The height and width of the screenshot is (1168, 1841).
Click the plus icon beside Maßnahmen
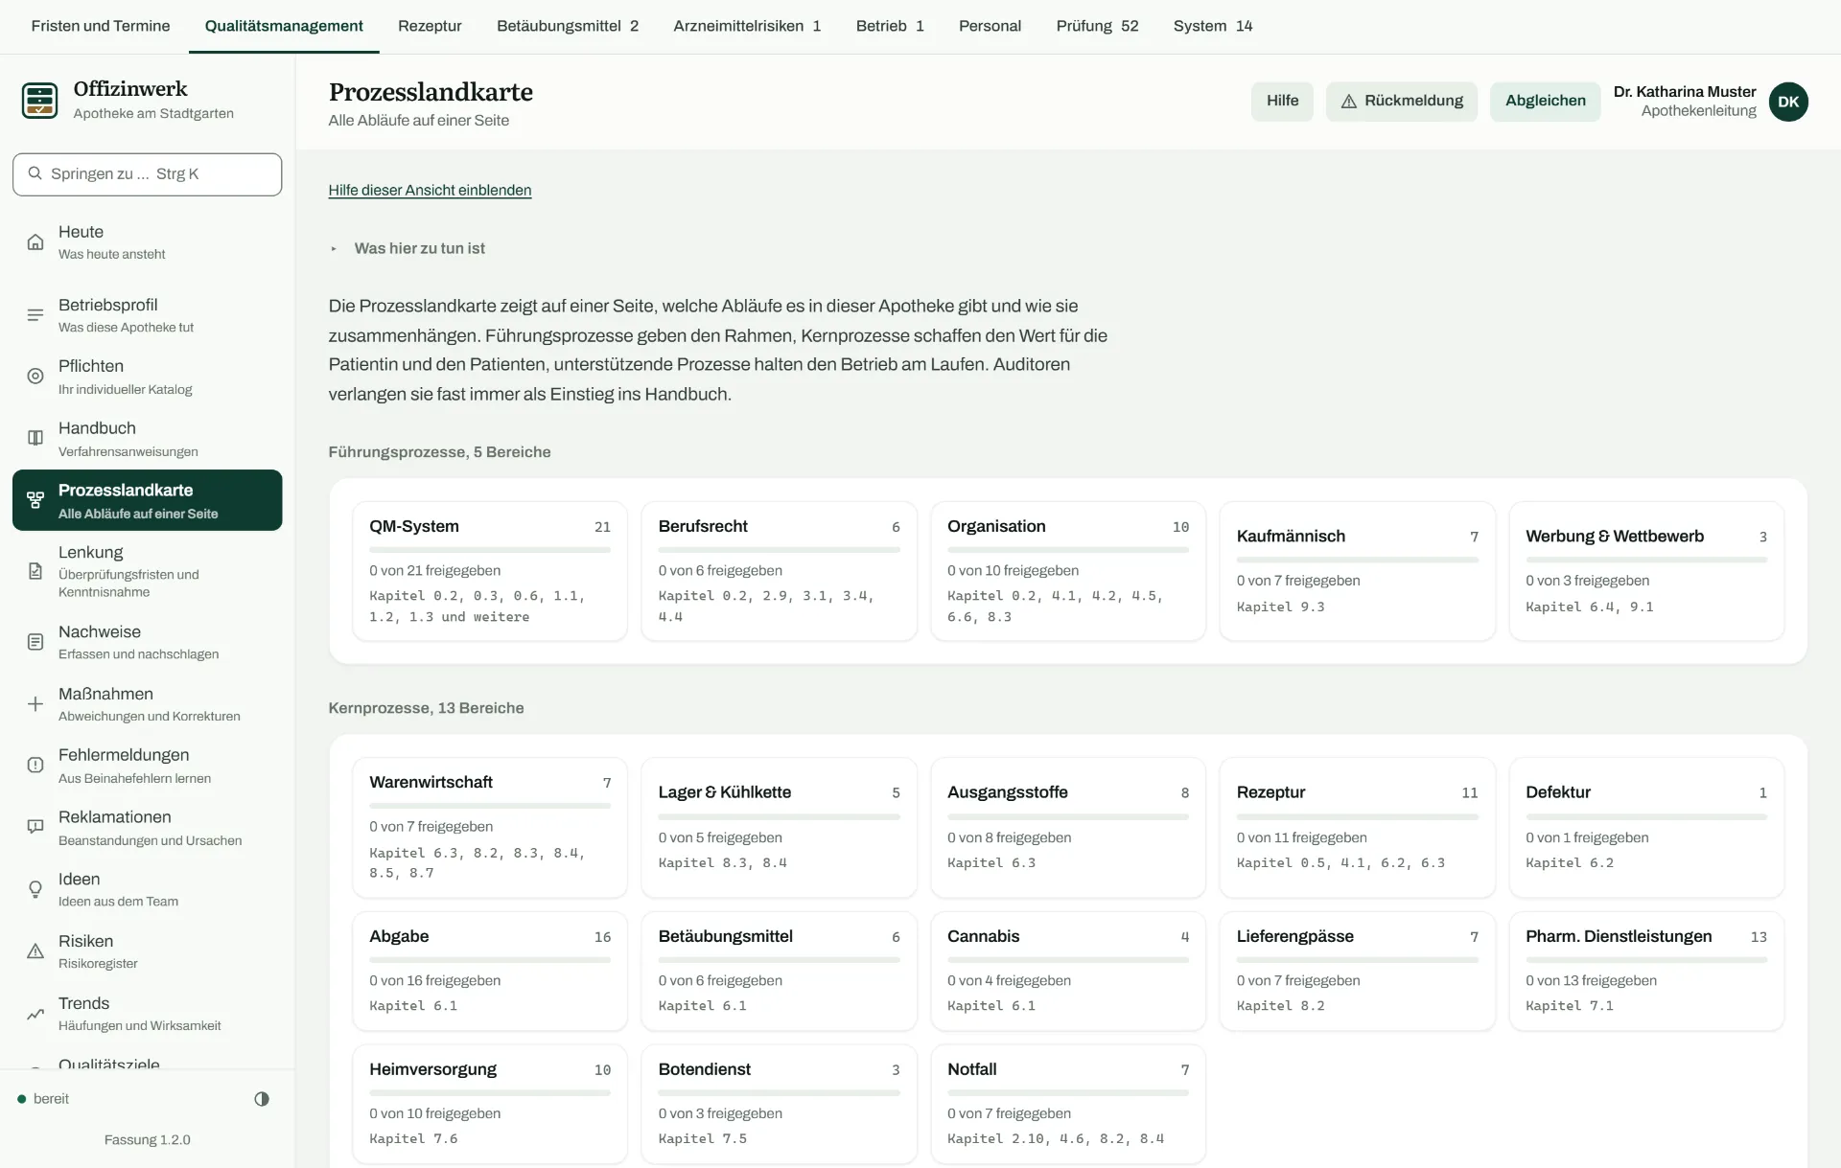35,704
